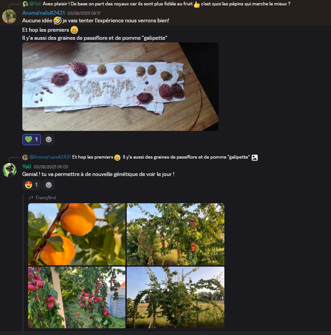Open the red plums branch thumbnail
The width and height of the screenshot is (331, 335).
pyautogui.click(x=77, y=297)
